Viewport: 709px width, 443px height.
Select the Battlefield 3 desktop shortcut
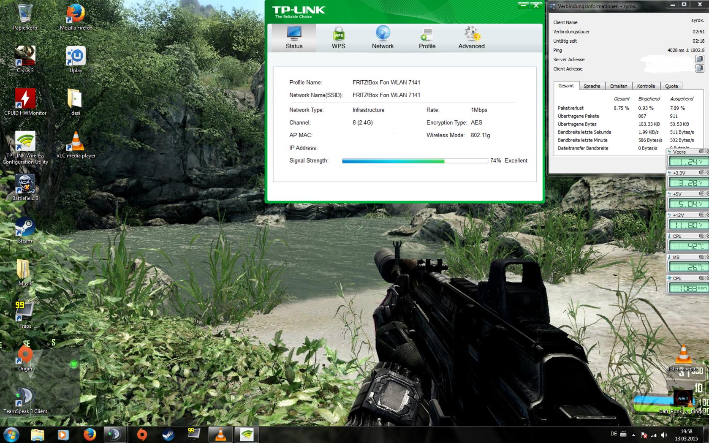[25, 188]
